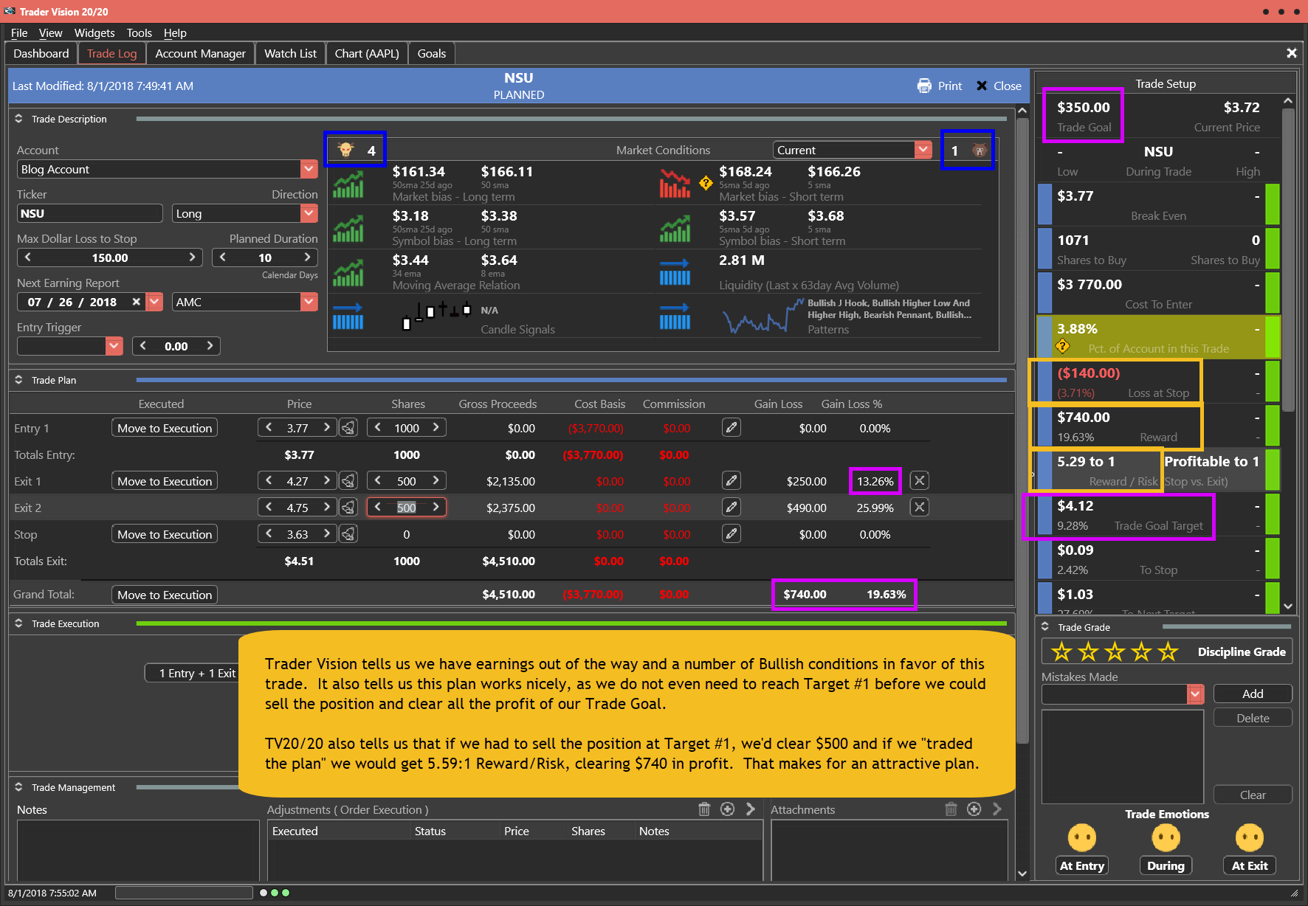1308x906 pixels.
Task: Click the At Entry emotion face icon
Action: tap(1082, 837)
